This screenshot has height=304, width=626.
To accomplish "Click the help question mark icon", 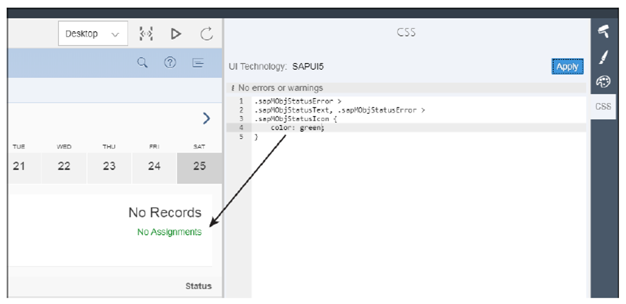I will [170, 63].
